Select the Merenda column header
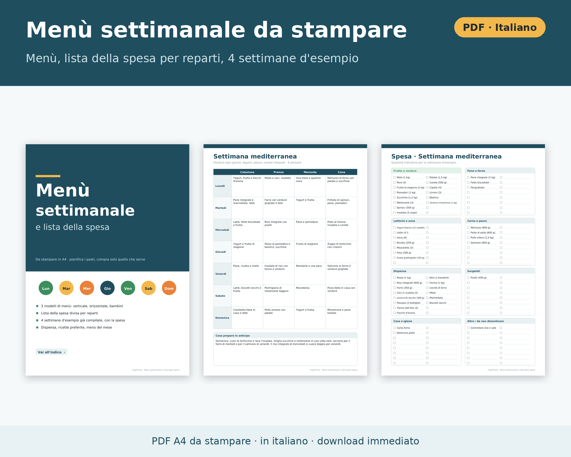Image resolution: width=571 pixels, height=457 pixels. coord(310,172)
